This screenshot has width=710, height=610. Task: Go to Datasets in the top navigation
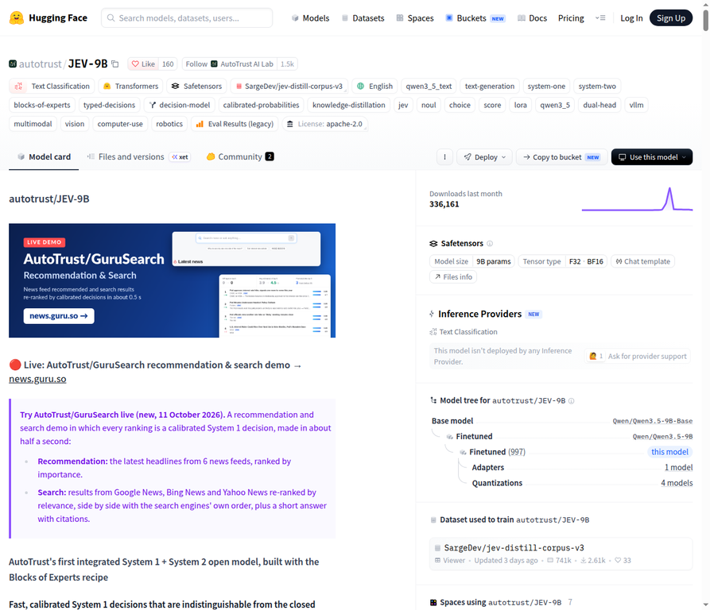point(363,18)
